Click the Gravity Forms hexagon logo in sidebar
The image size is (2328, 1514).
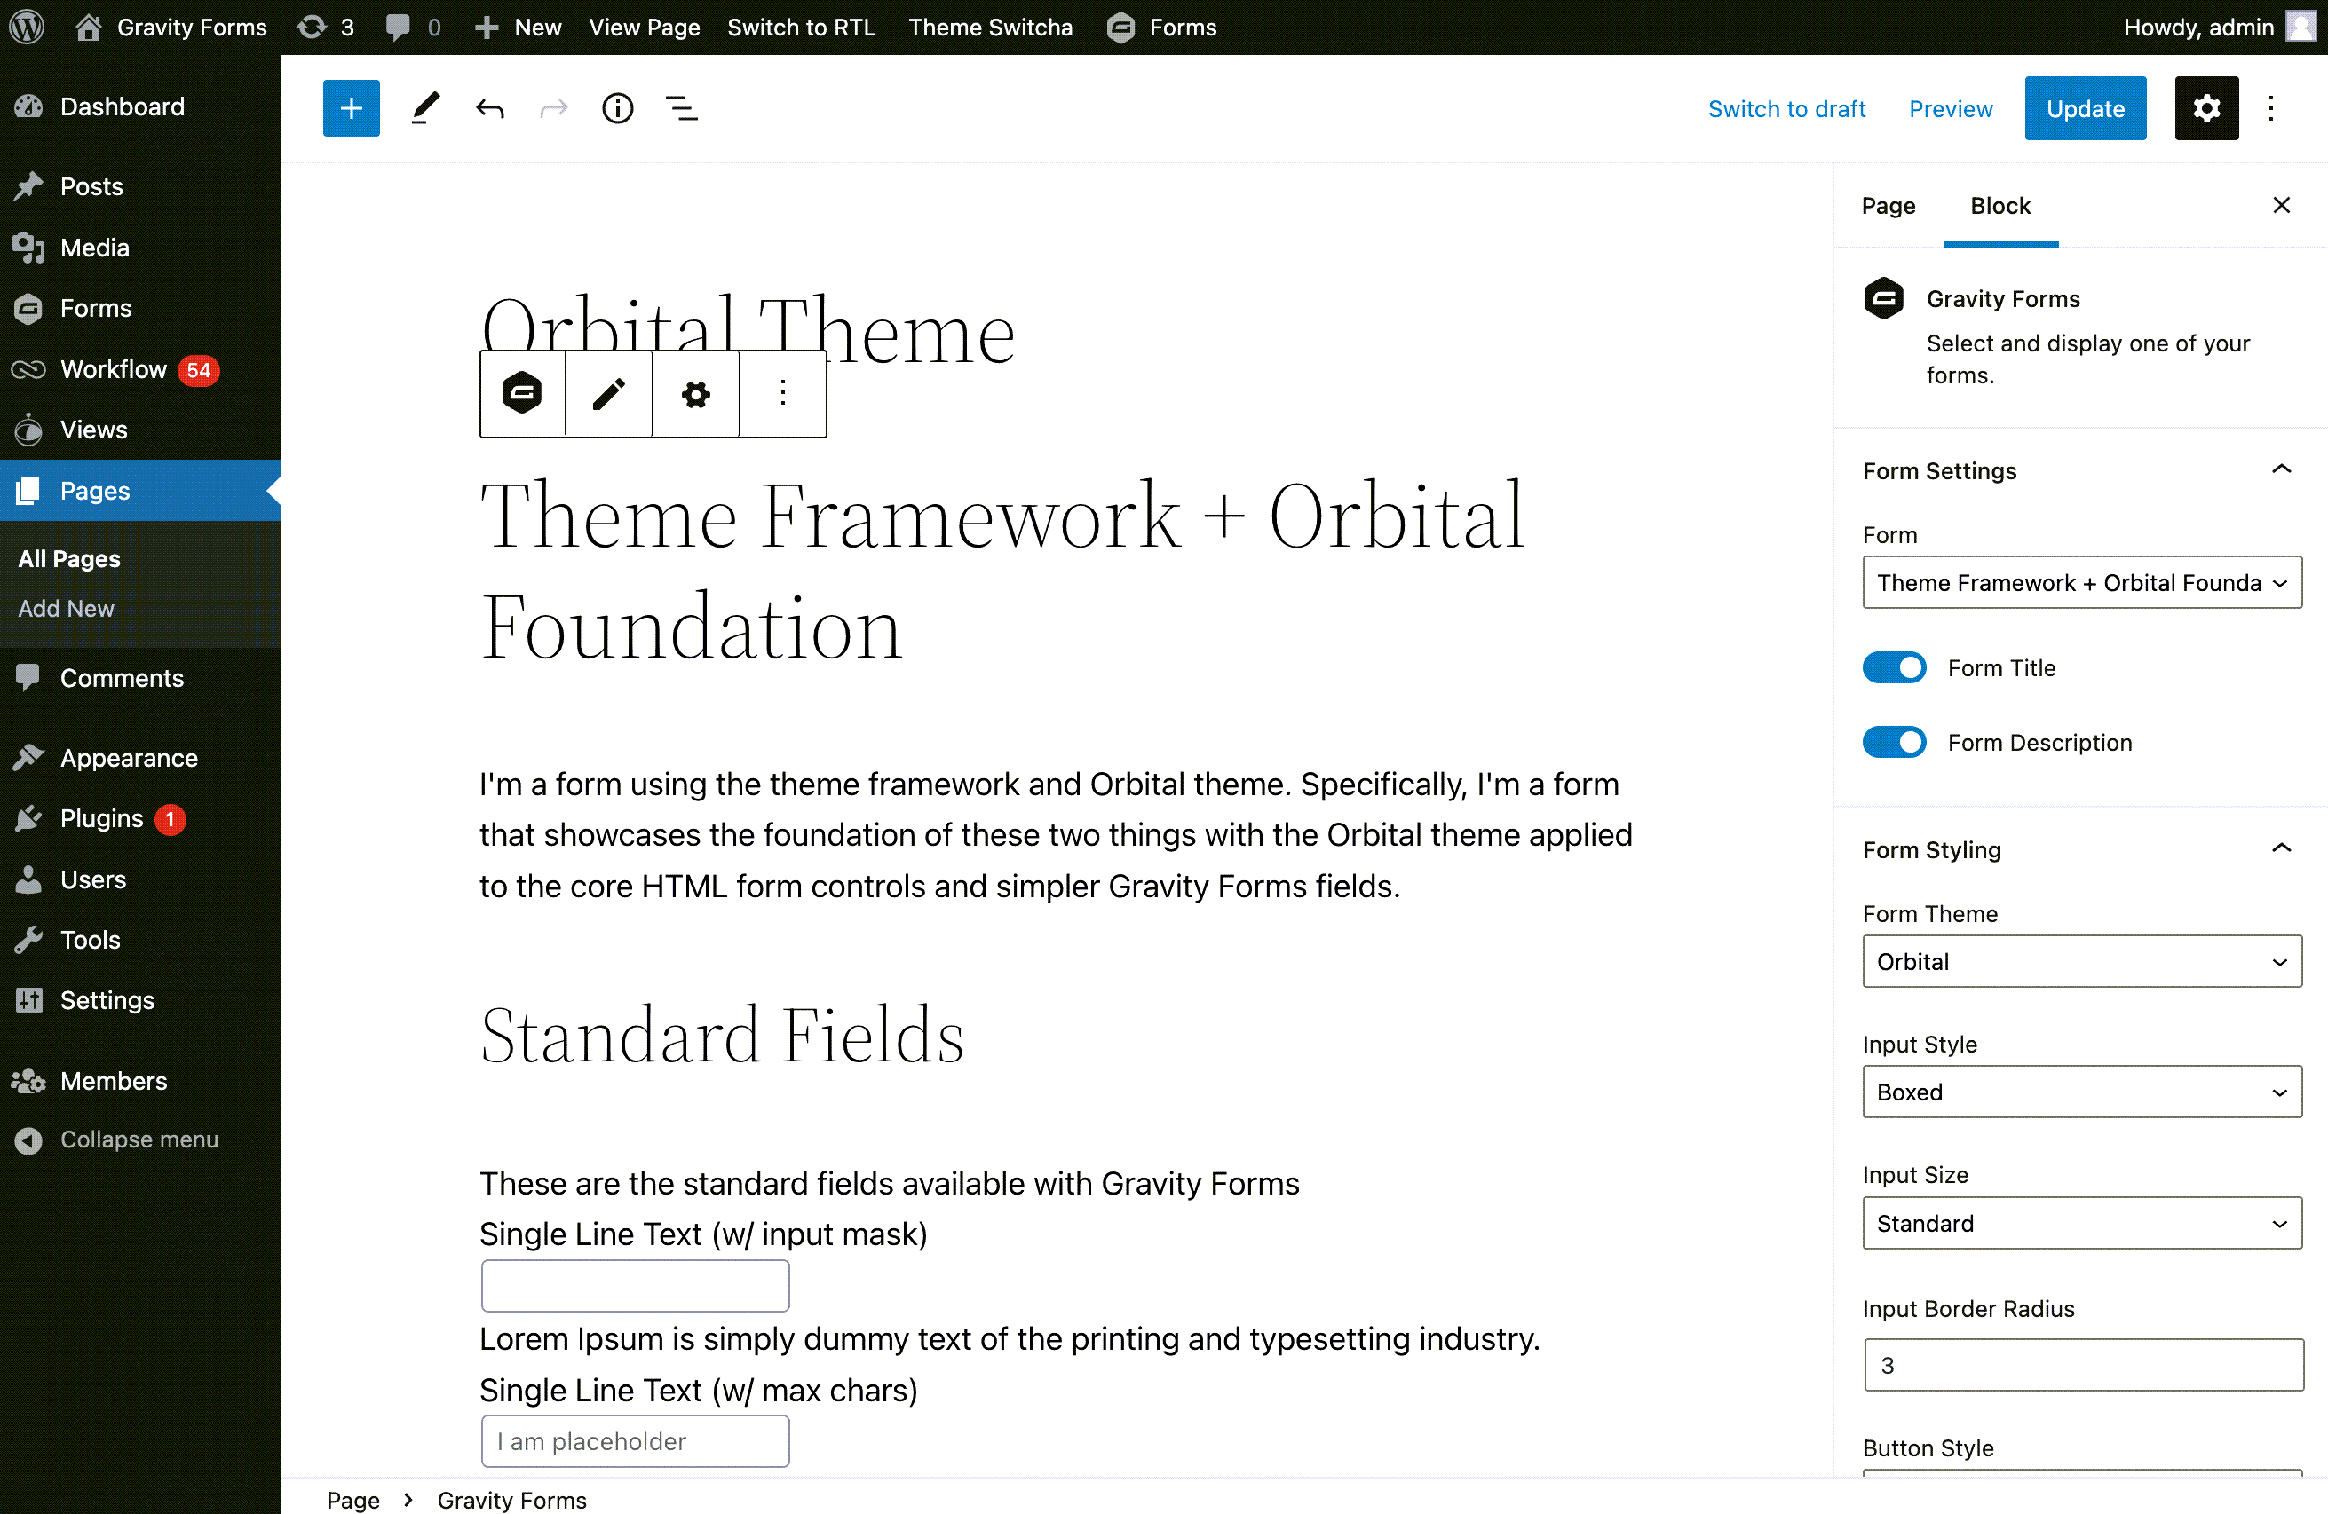coord(1884,298)
